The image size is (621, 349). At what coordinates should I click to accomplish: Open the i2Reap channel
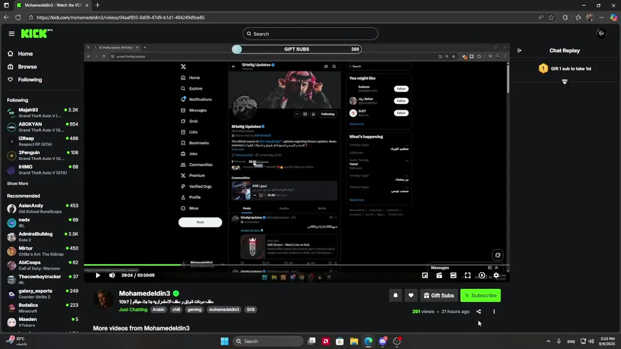(42, 141)
